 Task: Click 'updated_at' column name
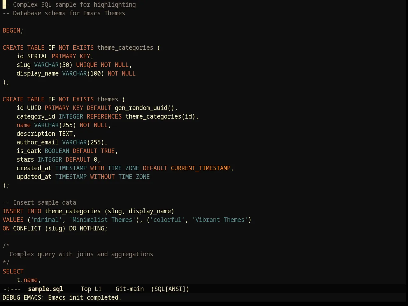point(34,177)
